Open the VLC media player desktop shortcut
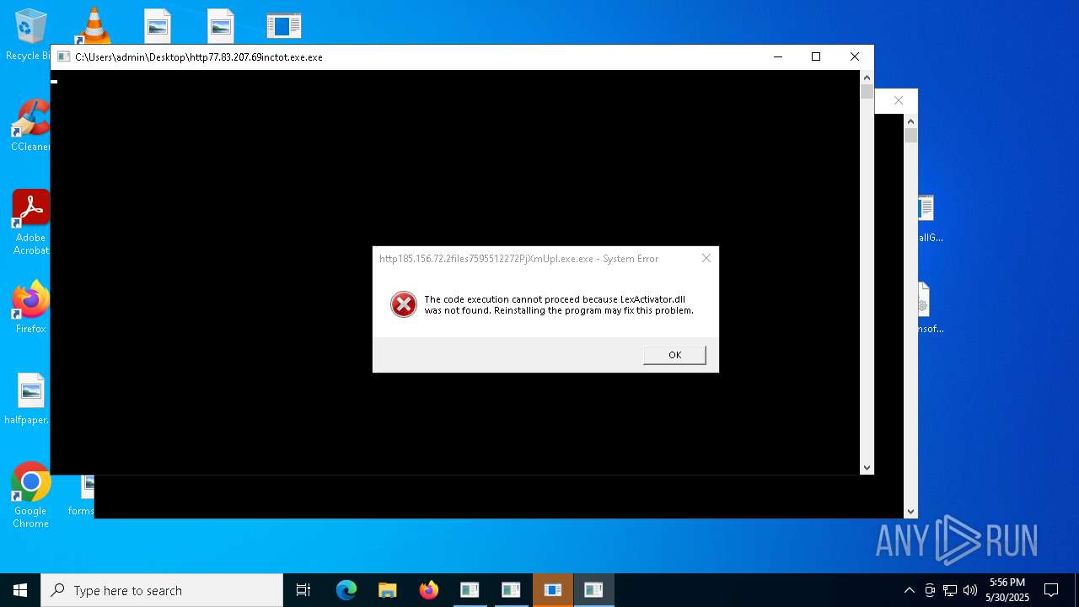 point(94,25)
